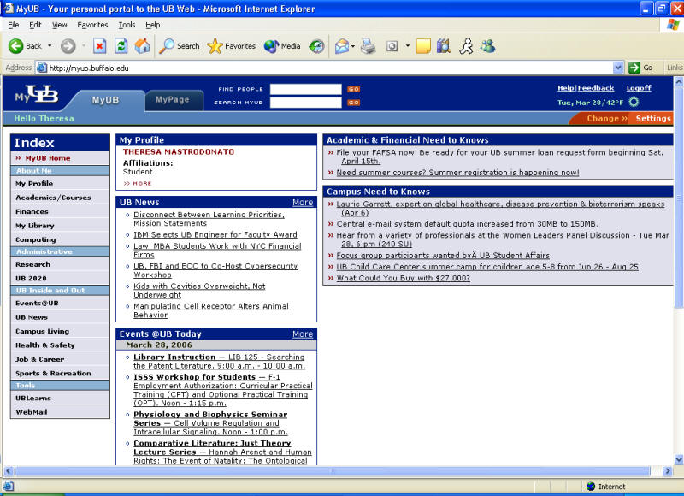Switch to the MyUB tab
684x496 pixels.
105,100
